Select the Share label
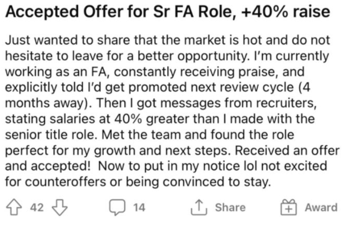 coord(230,208)
